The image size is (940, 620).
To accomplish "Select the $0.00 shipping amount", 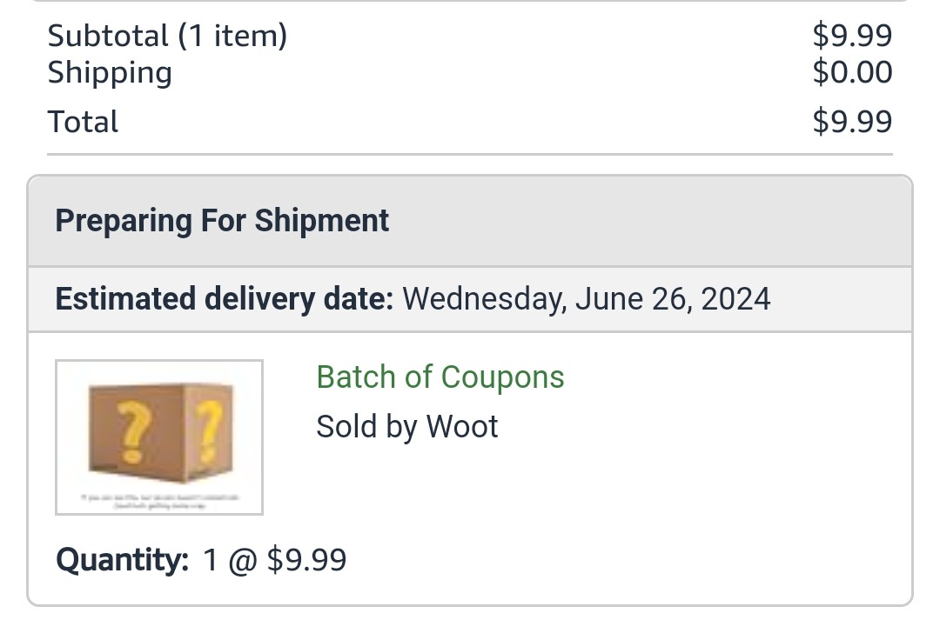I will click(x=852, y=72).
